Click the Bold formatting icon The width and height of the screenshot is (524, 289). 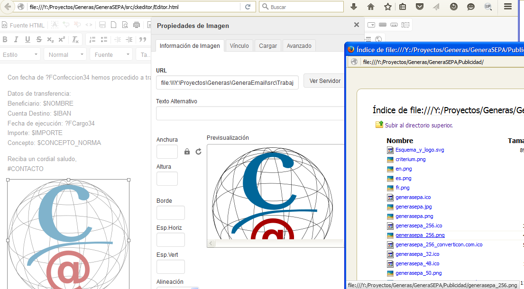5,39
